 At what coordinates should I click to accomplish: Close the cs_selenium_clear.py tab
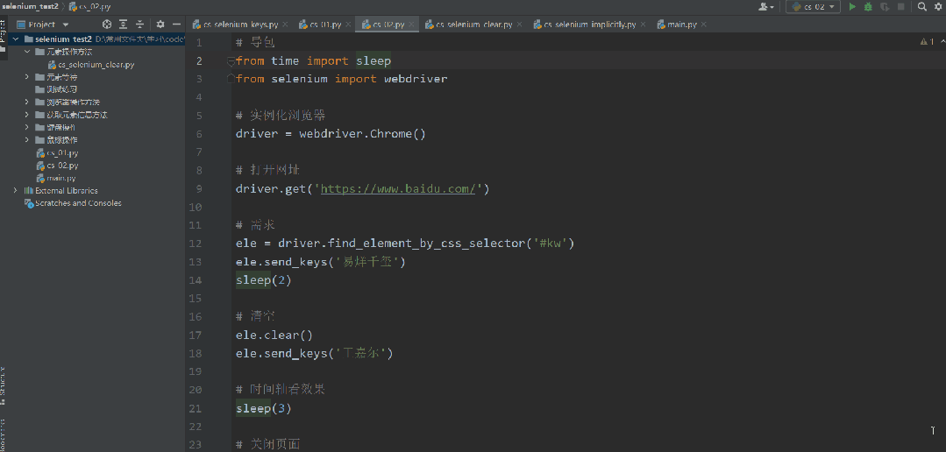pos(519,25)
